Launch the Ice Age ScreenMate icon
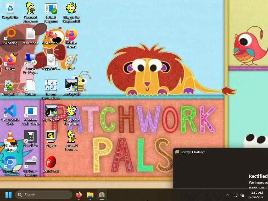 pos(51,90)
